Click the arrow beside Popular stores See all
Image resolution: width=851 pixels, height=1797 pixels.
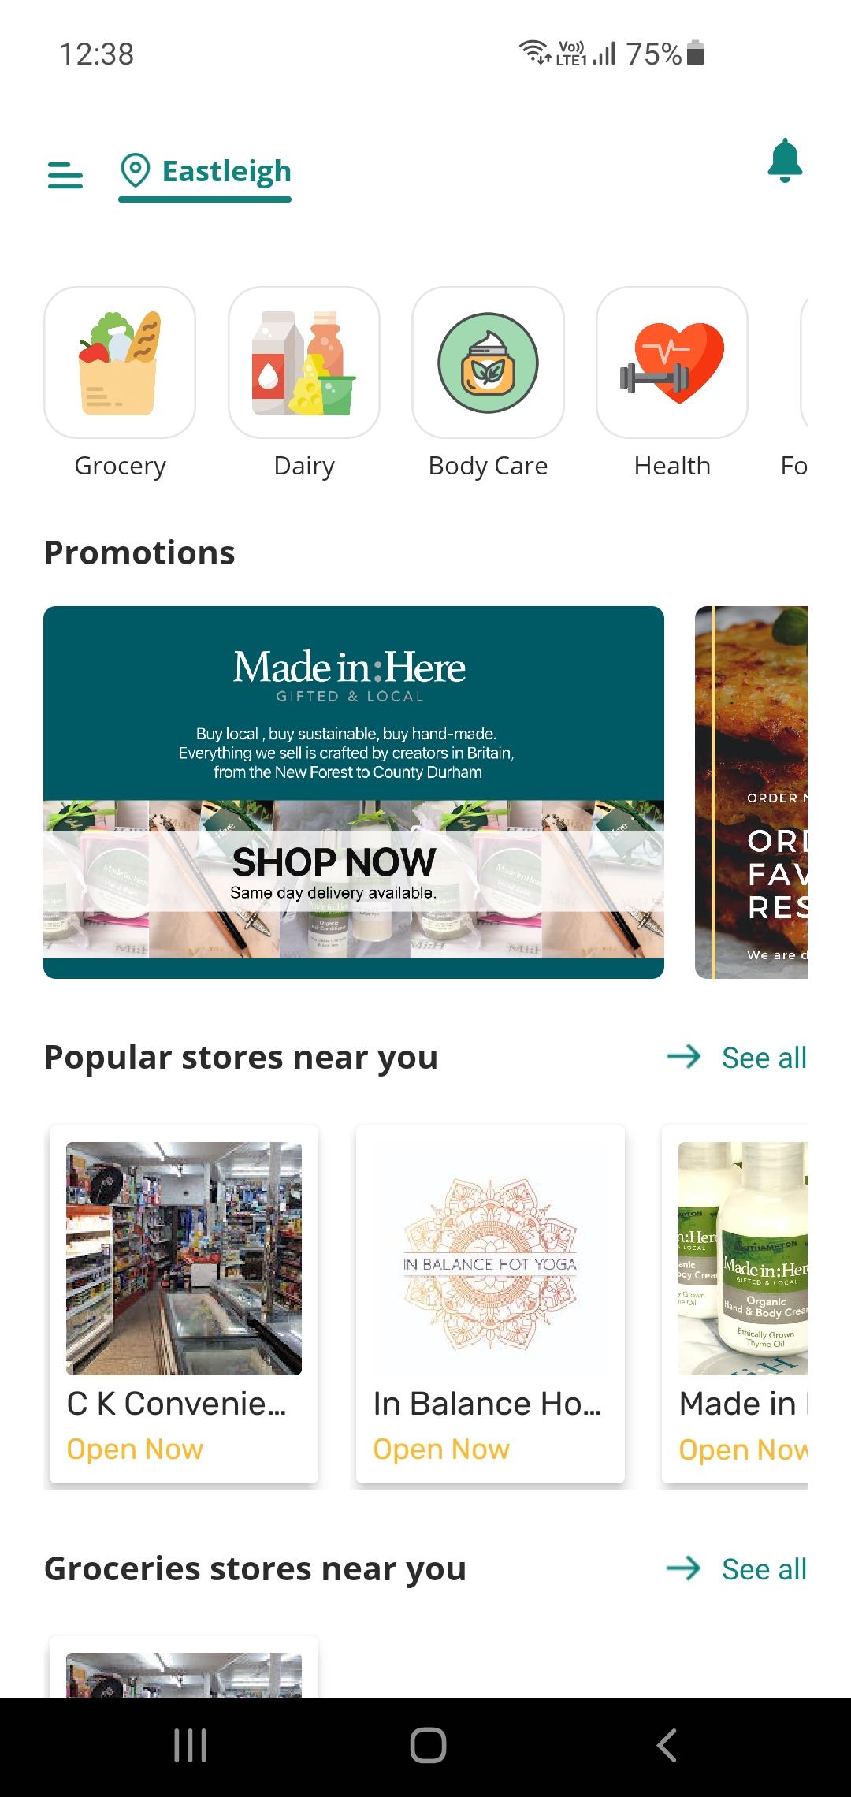[684, 1056]
